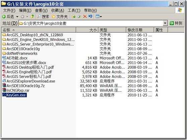Select the AE功能.docx Word document icon

point(4,58)
